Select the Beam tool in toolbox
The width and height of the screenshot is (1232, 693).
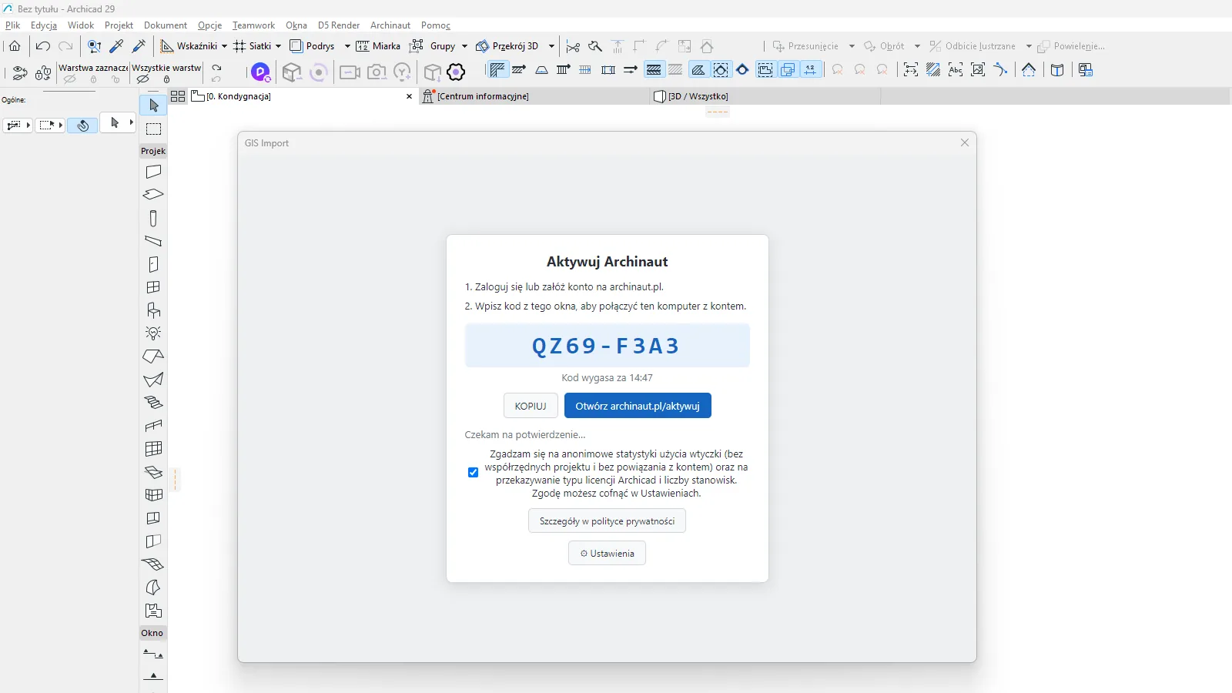pyautogui.click(x=153, y=241)
